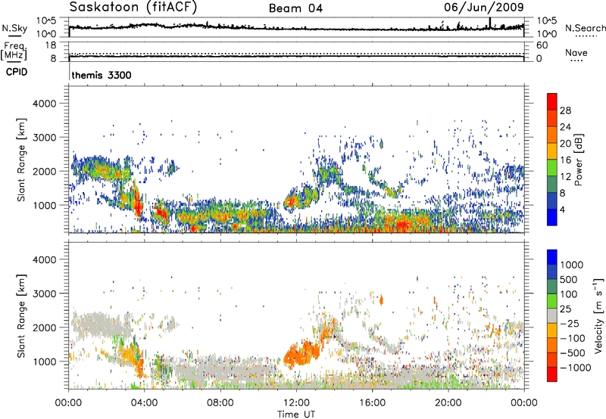Click the 'Saskatoon (fitACF)' plot title
The image size is (606, 419).
point(133,8)
